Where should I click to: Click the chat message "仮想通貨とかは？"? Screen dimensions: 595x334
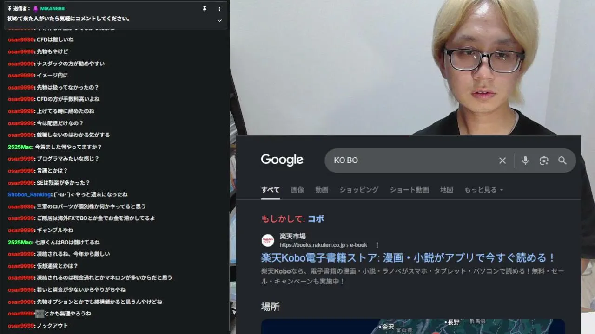[x=57, y=266]
